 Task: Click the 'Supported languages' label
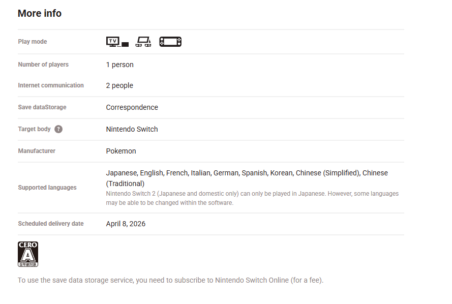pos(47,188)
